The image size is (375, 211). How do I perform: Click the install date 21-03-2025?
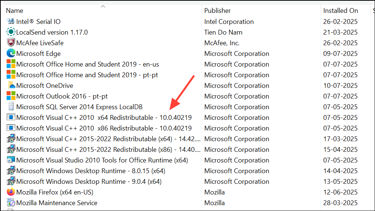click(x=340, y=32)
